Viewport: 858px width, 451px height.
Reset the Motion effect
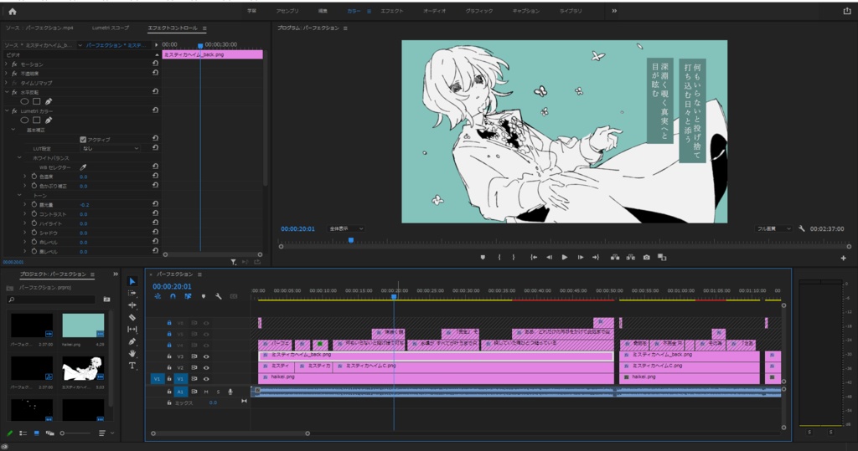click(x=155, y=64)
